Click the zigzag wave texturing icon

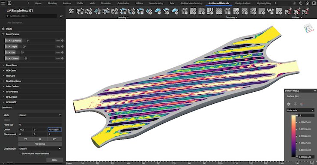click(x=270, y=11)
